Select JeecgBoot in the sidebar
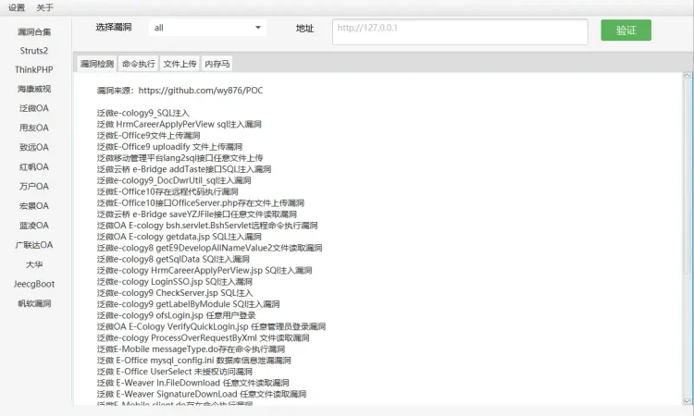 point(34,284)
